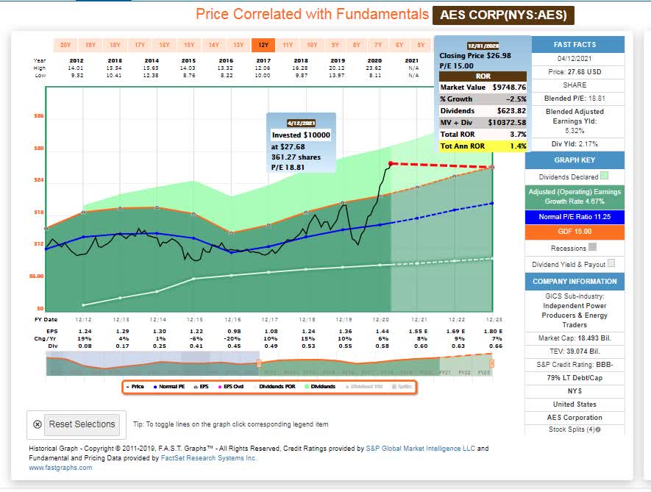Click the Closing Price $26.98 text
Viewport: 651px width, 492px height.
[475, 56]
